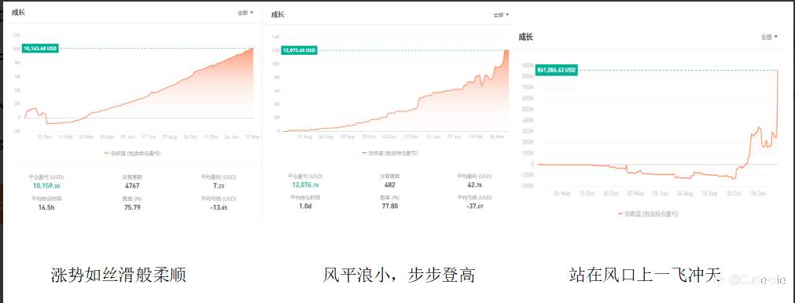Click the caption 站在风口上一飞冲天
The image size is (795, 303).
click(645, 275)
